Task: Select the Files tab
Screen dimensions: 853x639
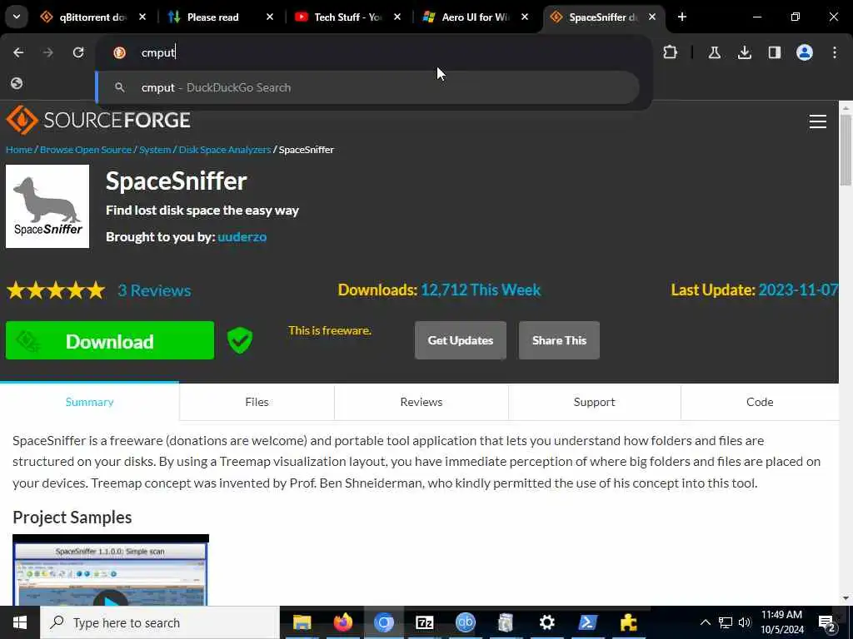Action: (x=257, y=402)
